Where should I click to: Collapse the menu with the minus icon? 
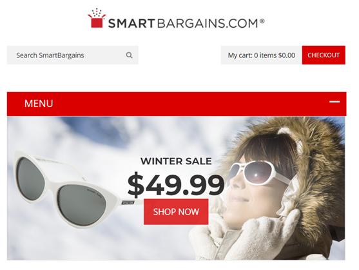click(x=335, y=102)
